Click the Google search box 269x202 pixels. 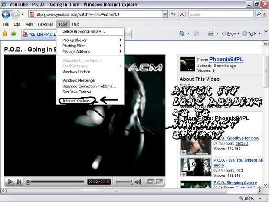pyautogui.click(x=220, y=14)
